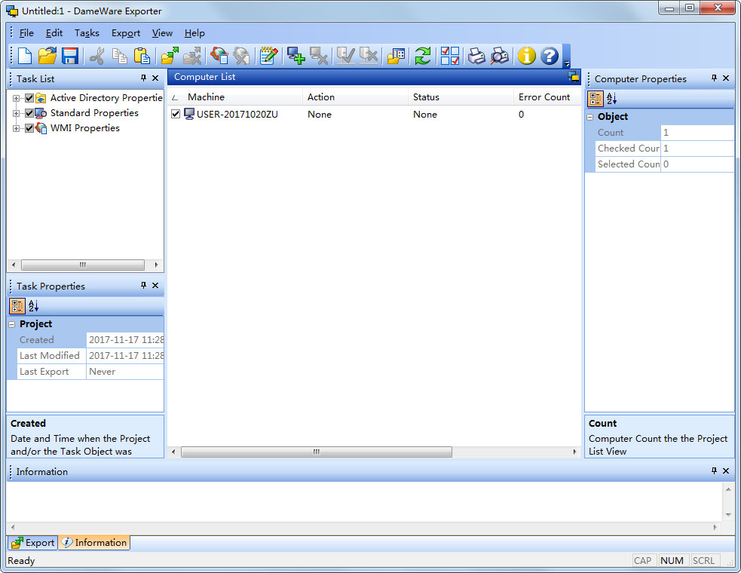Open the Tasks menu
741x573 pixels.
[87, 33]
